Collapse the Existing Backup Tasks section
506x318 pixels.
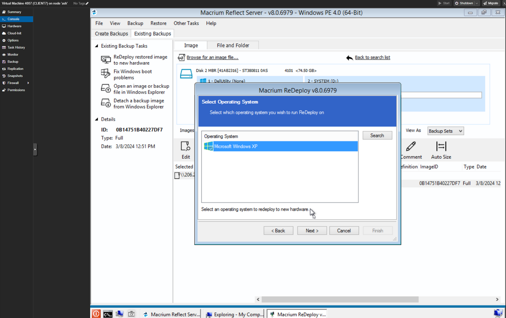point(97,46)
